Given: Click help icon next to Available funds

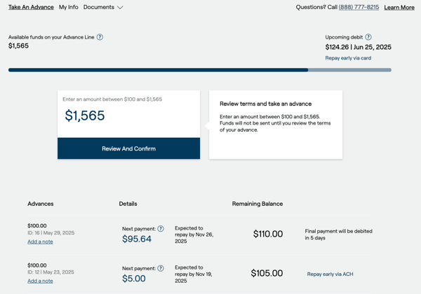Looking at the screenshot, I should click(100, 37).
